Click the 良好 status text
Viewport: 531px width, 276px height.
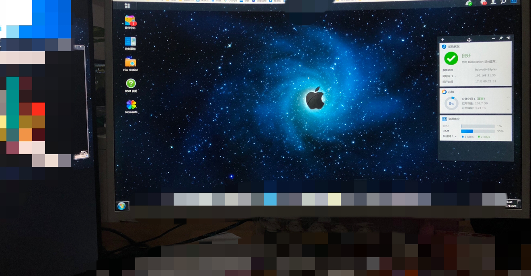466,56
